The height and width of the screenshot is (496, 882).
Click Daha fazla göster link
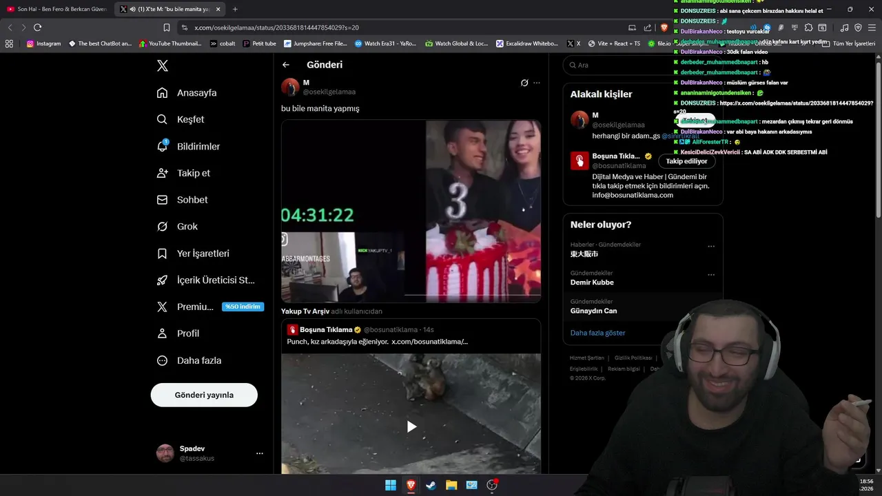point(597,333)
